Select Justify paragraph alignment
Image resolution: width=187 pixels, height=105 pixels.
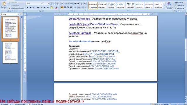[71, 7]
